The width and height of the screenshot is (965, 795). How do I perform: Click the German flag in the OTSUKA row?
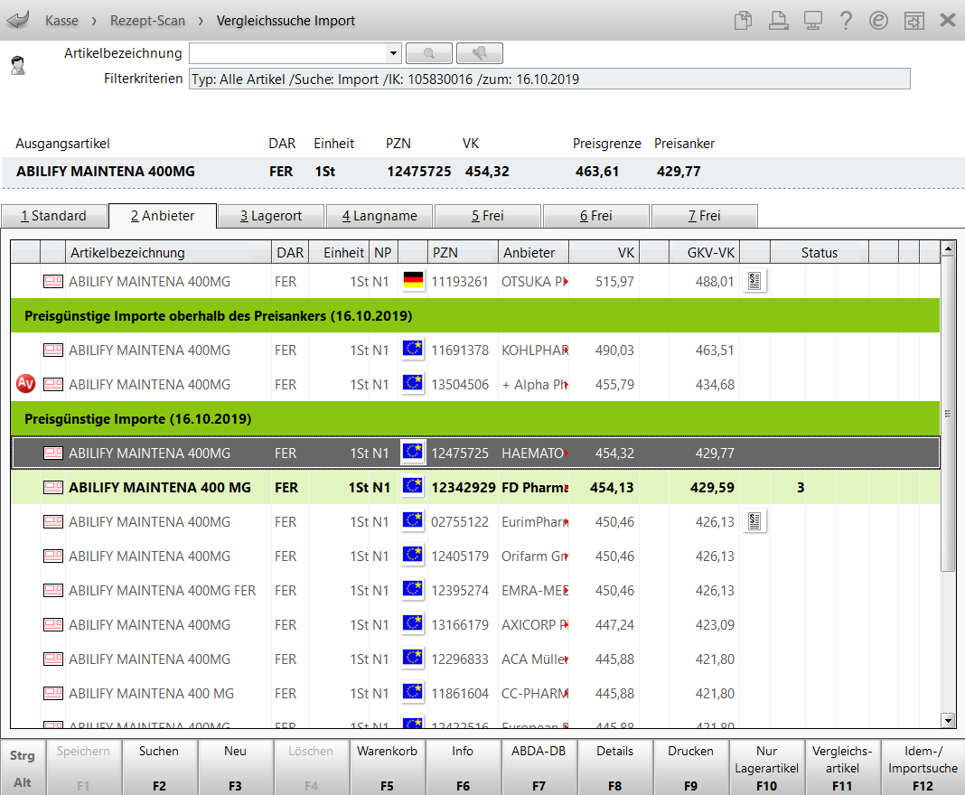413,281
